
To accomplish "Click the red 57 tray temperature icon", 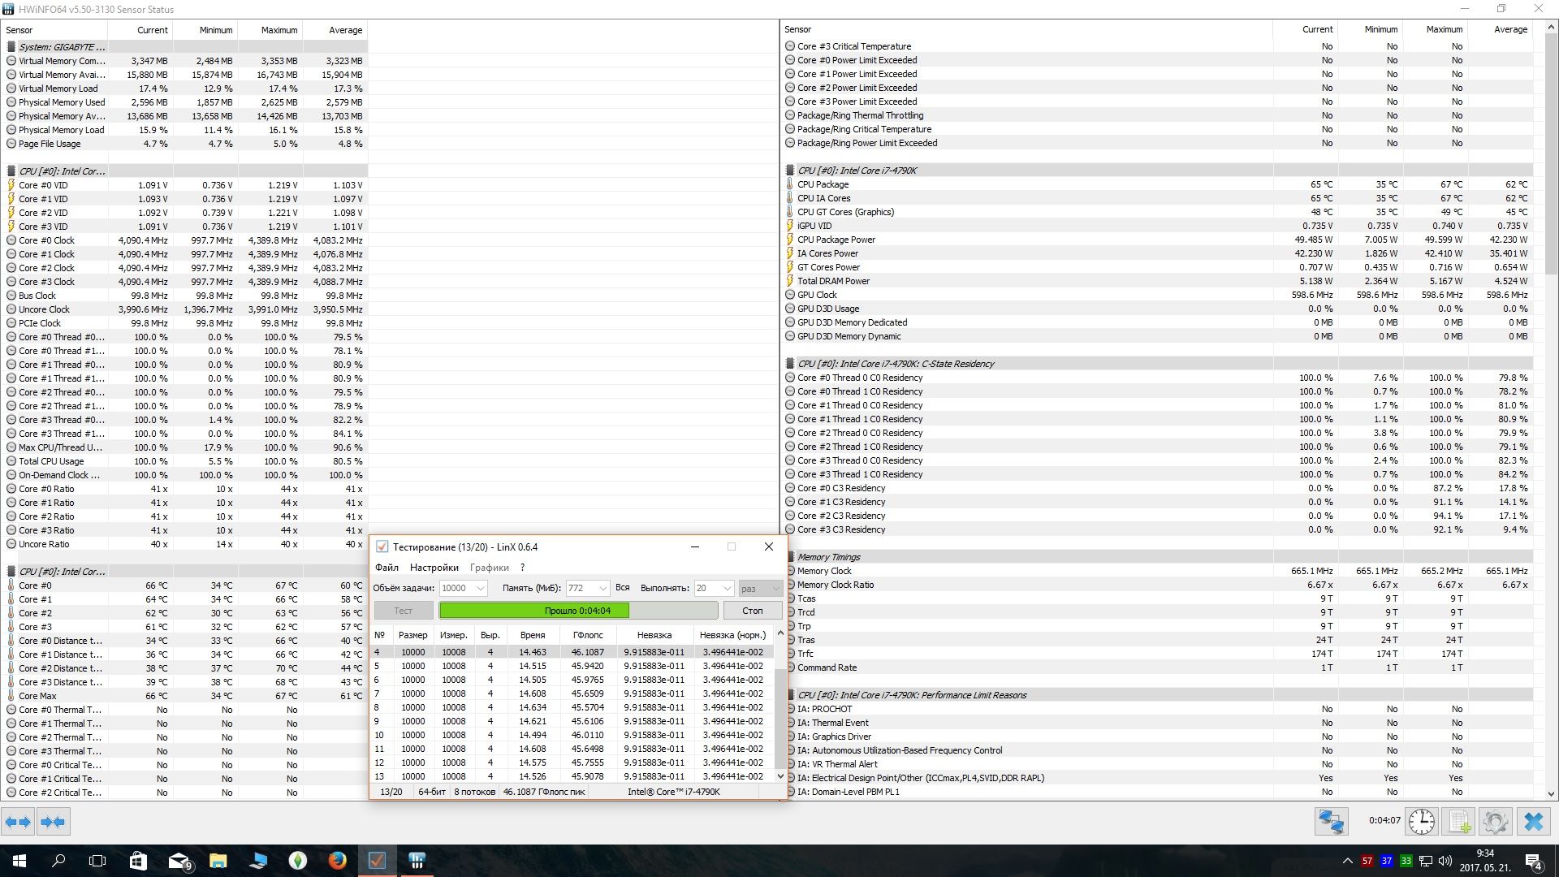I will click(1367, 861).
